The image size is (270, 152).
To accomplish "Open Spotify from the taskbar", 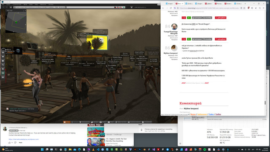I will [x=205, y=149].
